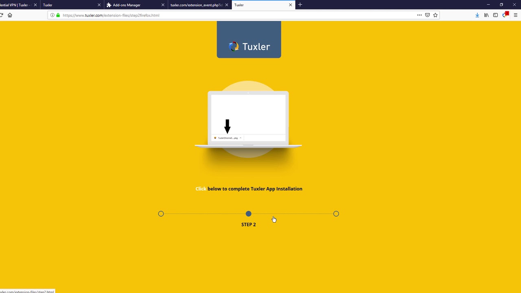This screenshot has height=293, width=521.
Task: Click the green padlock security icon
Action: click(58, 15)
